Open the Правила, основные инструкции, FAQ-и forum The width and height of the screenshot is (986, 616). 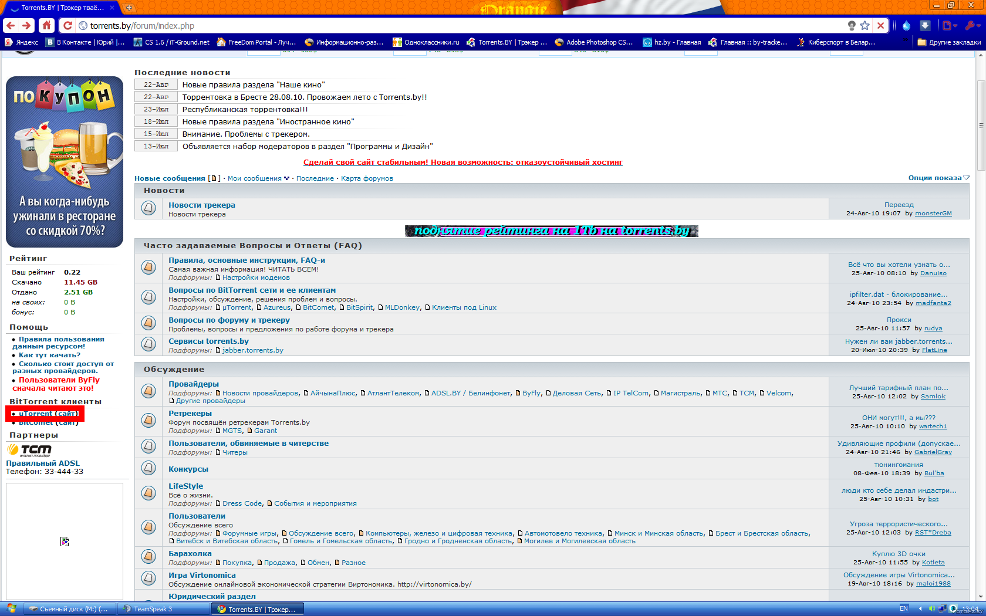(x=246, y=260)
